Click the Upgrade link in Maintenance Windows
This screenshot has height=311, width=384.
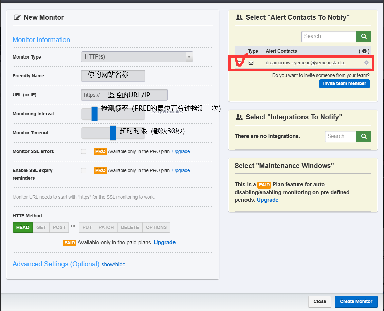268,200
